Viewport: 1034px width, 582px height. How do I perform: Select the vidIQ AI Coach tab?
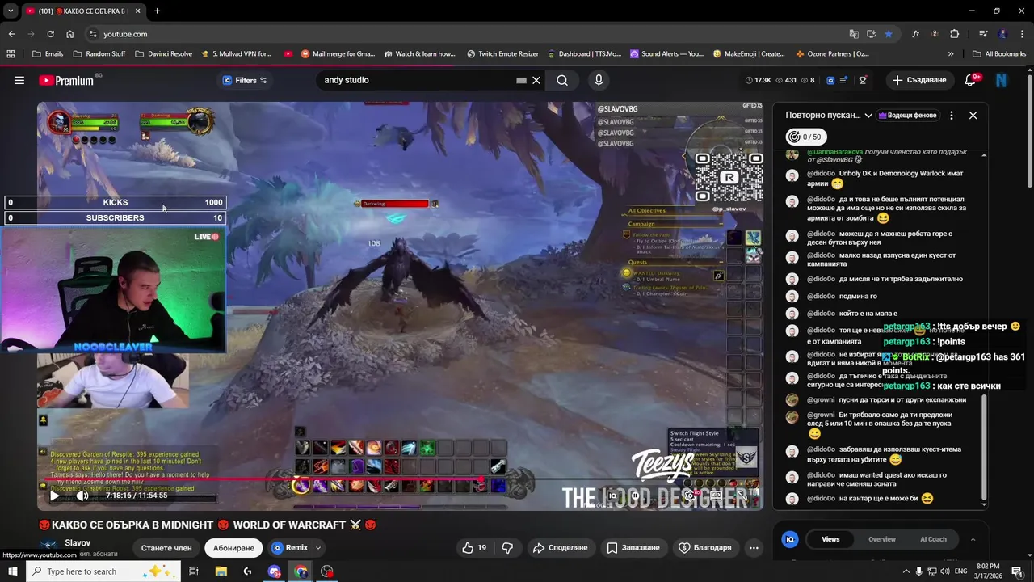[x=933, y=539]
